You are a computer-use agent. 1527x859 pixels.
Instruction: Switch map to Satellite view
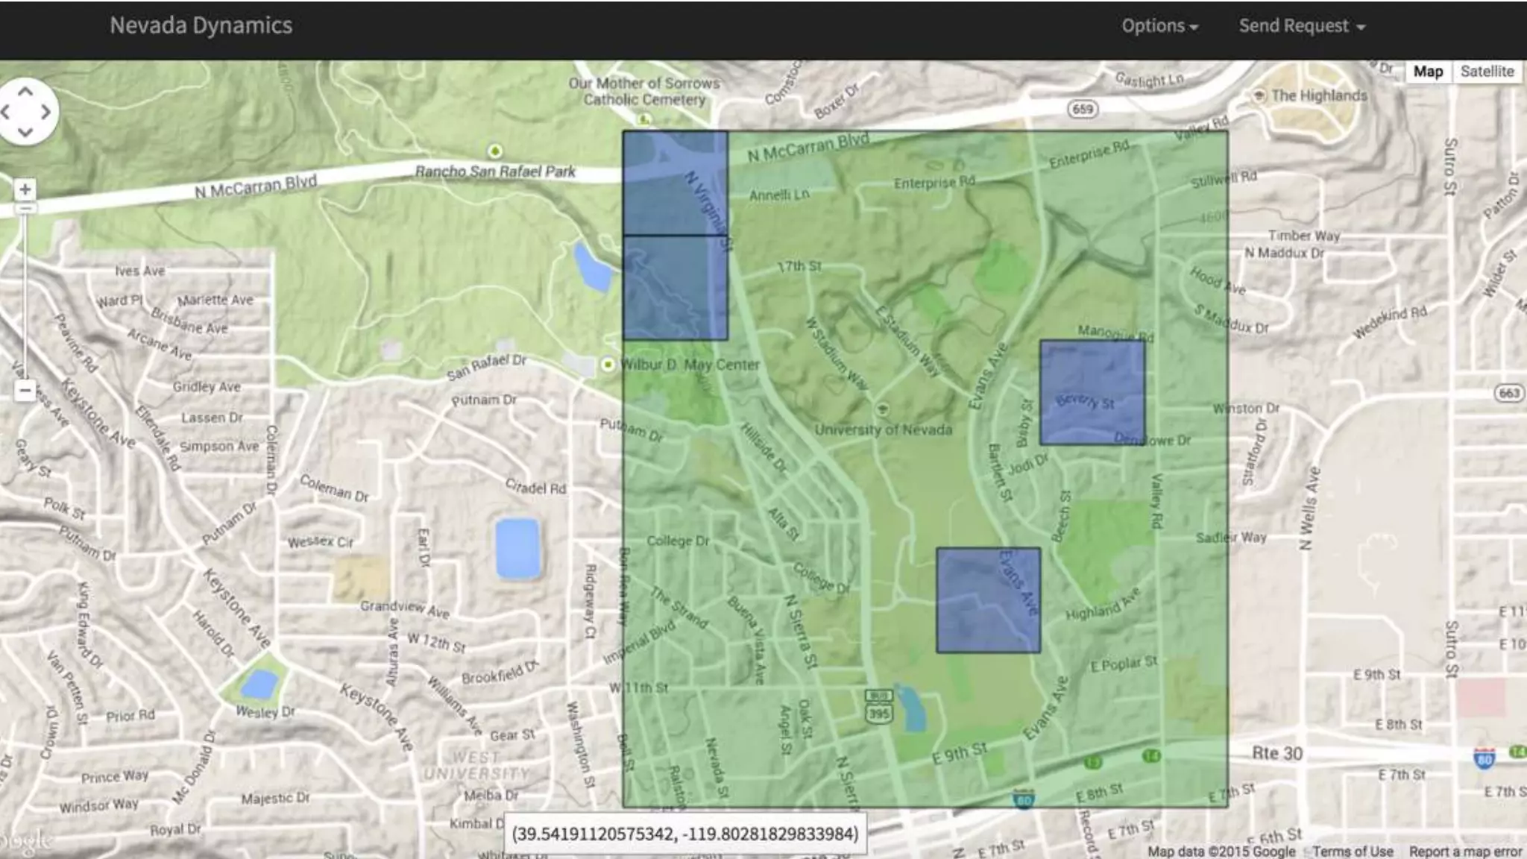tap(1487, 72)
